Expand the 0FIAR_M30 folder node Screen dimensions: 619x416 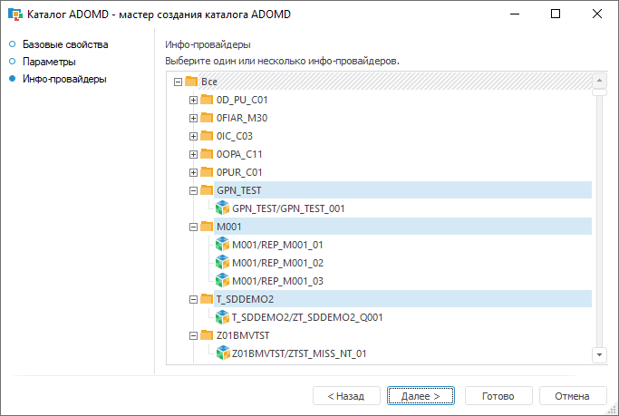193,118
